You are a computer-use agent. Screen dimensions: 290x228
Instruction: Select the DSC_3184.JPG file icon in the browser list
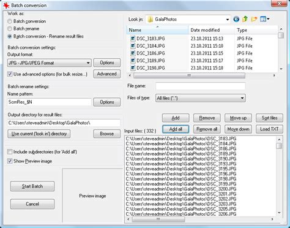tap(133, 46)
